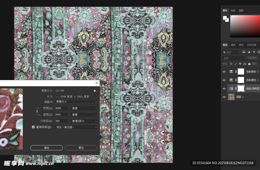The image size is (260, 170).
Task: Open the resample method dropdown 邻近（硬边缘）
Action: tap(76, 127)
